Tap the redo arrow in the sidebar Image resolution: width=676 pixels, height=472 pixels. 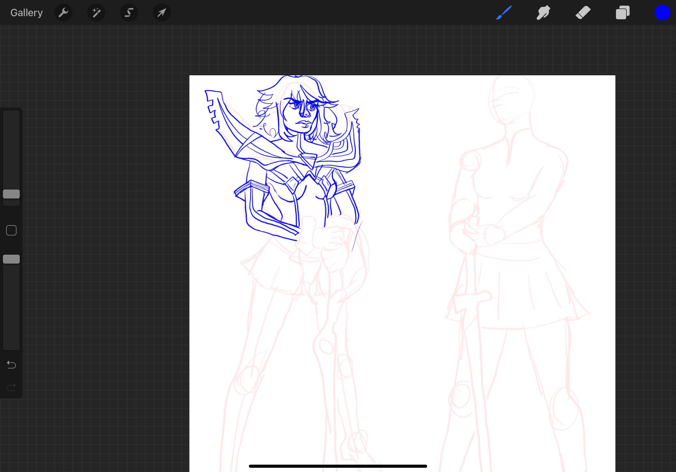[11, 387]
